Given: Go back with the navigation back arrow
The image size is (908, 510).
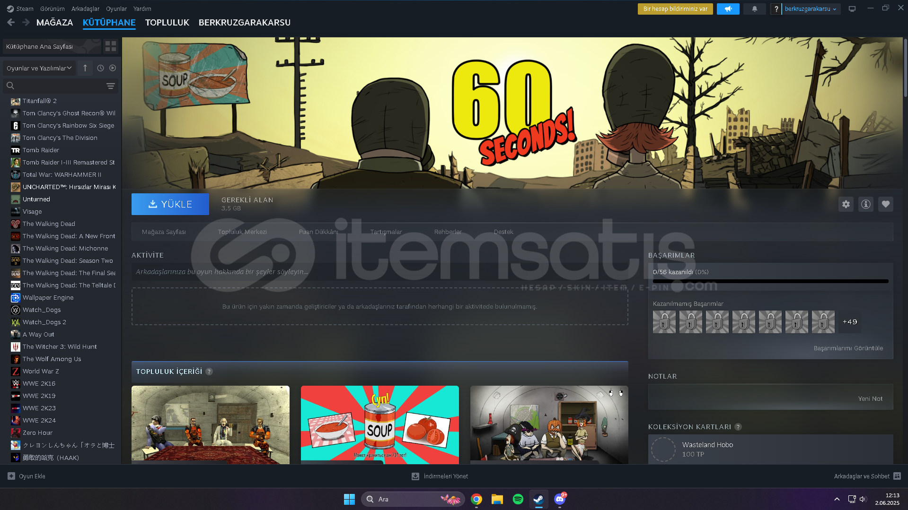Looking at the screenshot, I should tap(11, 22).
